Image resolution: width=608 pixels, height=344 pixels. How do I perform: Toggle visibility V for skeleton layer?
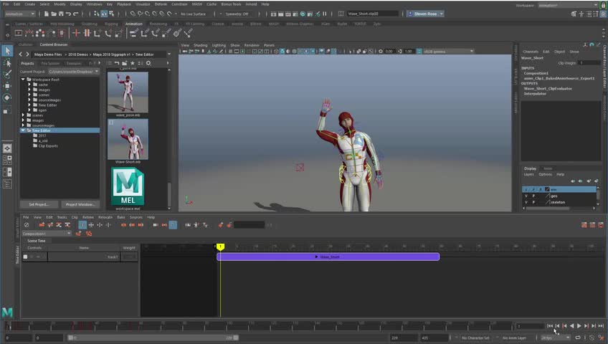click(x=526, y=202)
